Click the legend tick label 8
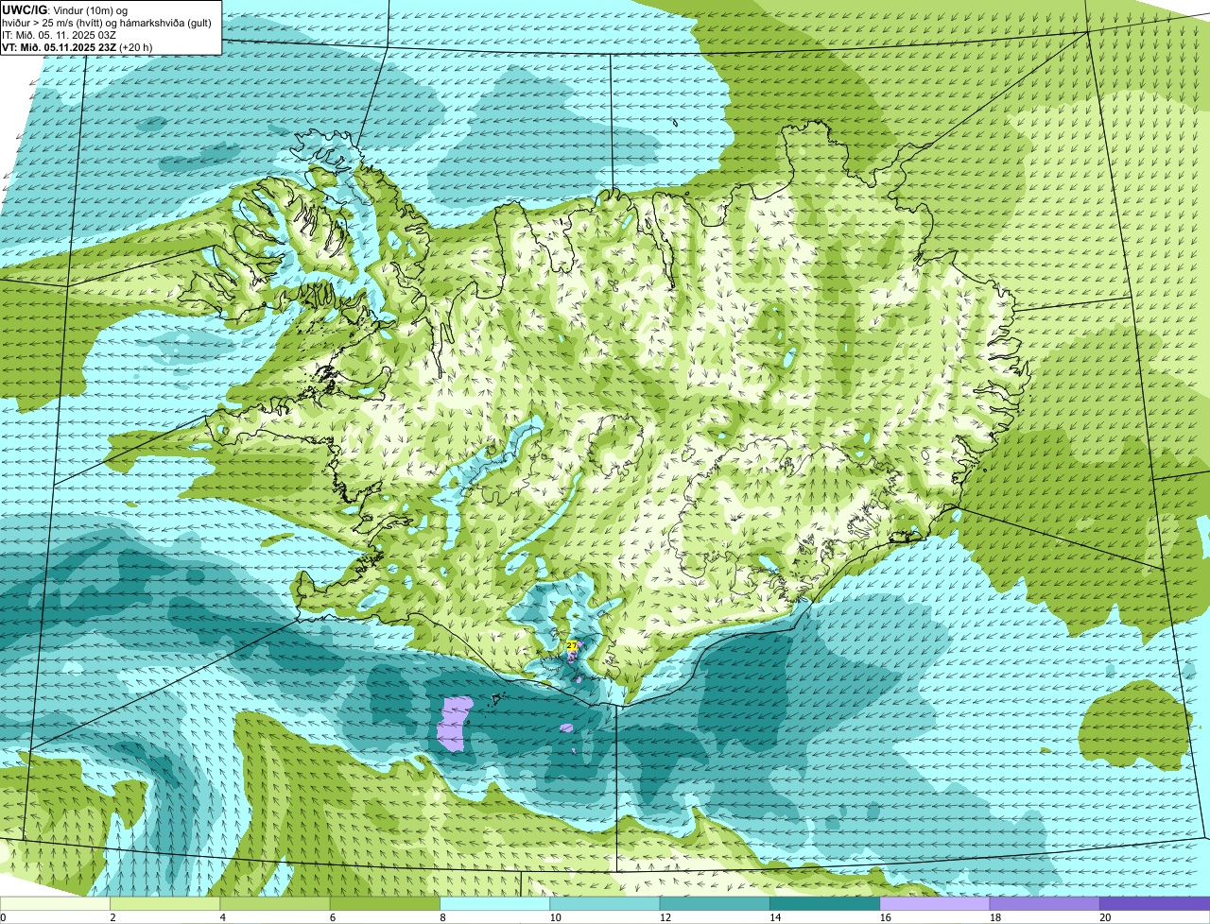Image resolution: width=1210 pixels, height=924 pixels. (x=442, y=917)
